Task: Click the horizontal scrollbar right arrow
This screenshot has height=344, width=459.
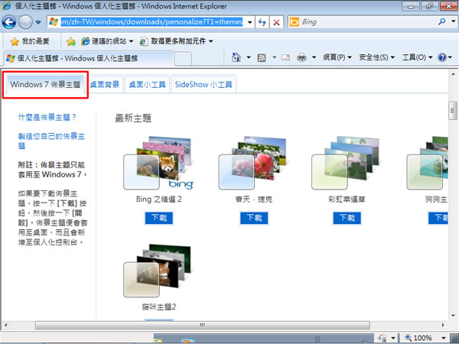Action: 443,325
